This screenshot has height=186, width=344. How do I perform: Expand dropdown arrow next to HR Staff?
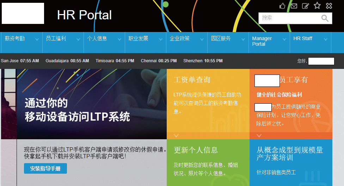point(326,39)
